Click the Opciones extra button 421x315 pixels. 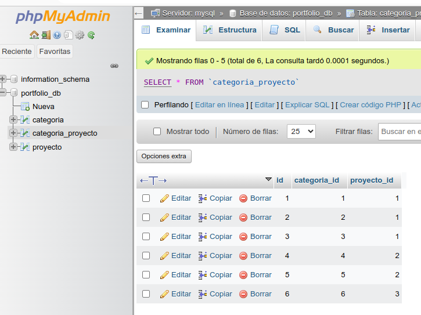(164, 157)
